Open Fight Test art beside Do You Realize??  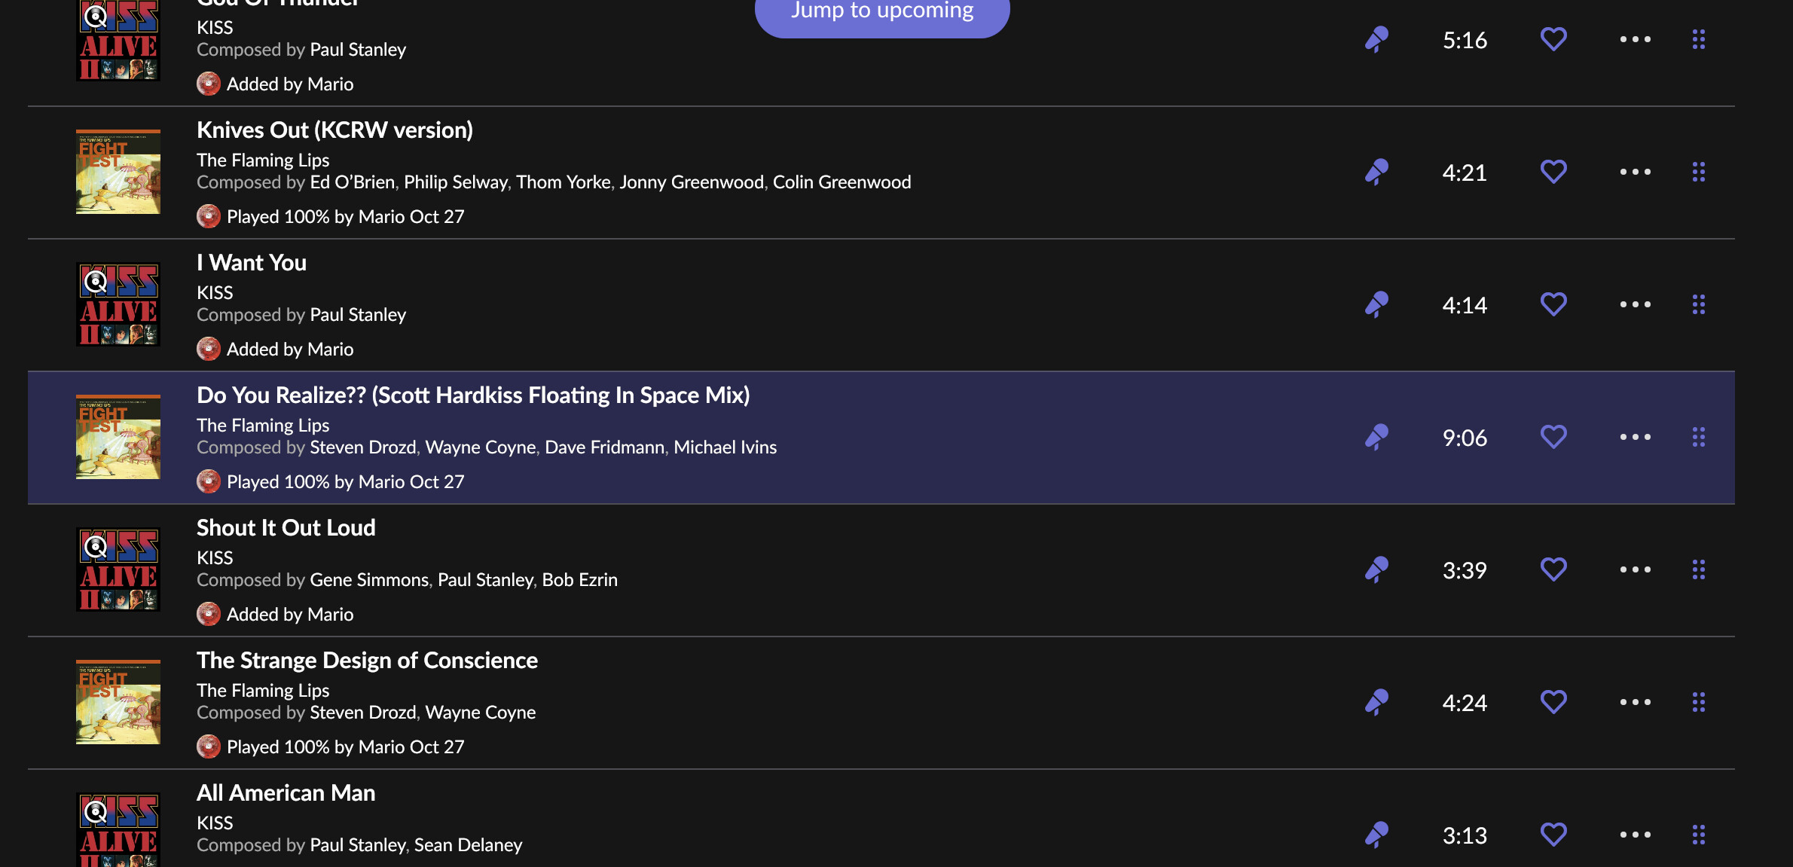(118, 437)
